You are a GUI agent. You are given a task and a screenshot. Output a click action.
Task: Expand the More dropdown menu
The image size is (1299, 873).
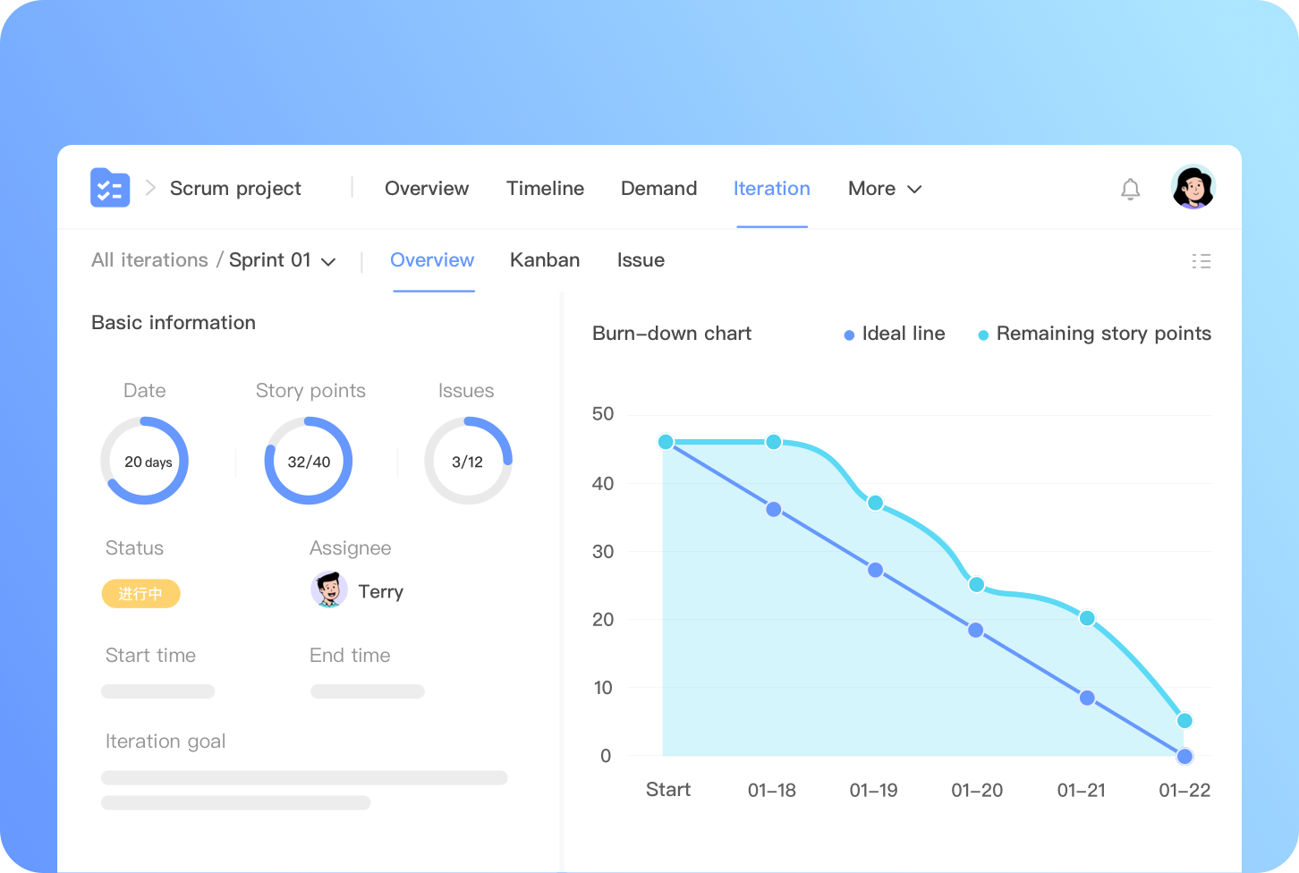tap(884, 189)
